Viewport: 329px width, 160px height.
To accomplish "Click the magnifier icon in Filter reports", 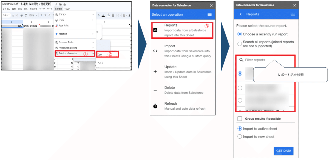I will click(x=241, y=60).
